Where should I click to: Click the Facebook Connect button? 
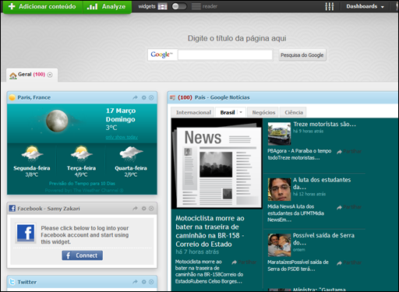point(83,255)
